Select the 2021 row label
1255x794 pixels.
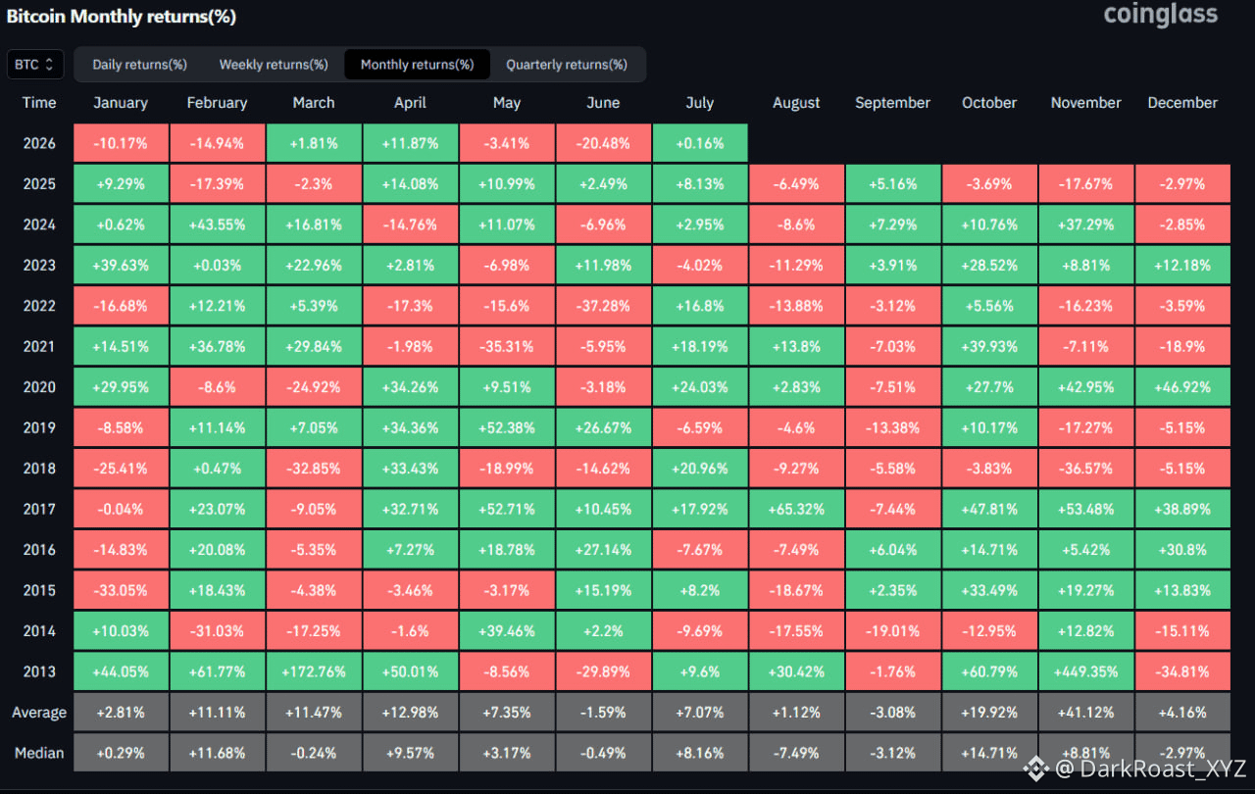[x=39, y=347]
